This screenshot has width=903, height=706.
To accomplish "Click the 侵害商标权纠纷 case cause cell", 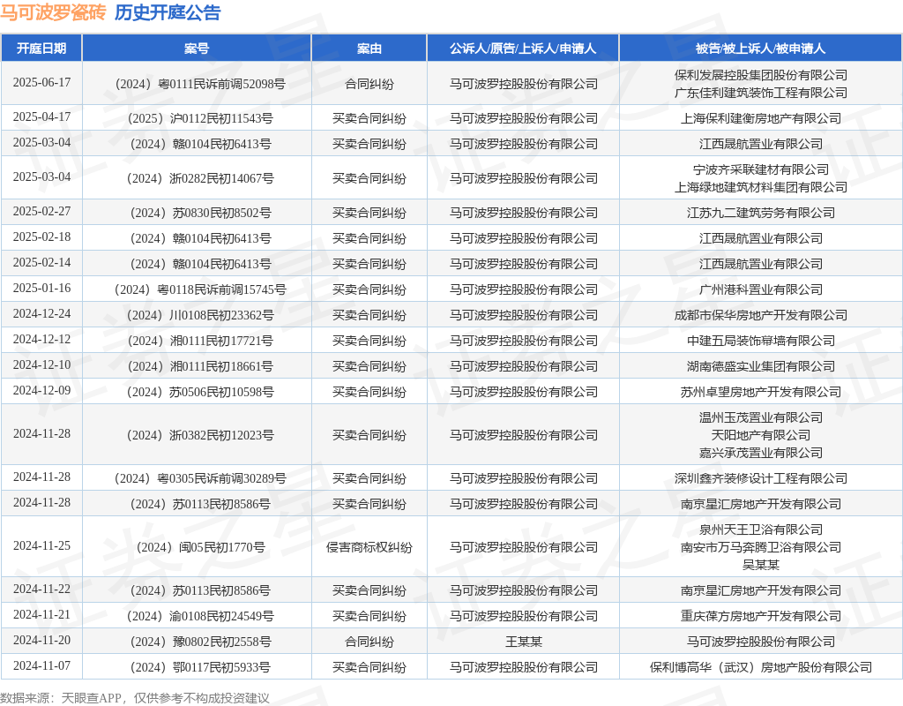I will click(369, 547).
